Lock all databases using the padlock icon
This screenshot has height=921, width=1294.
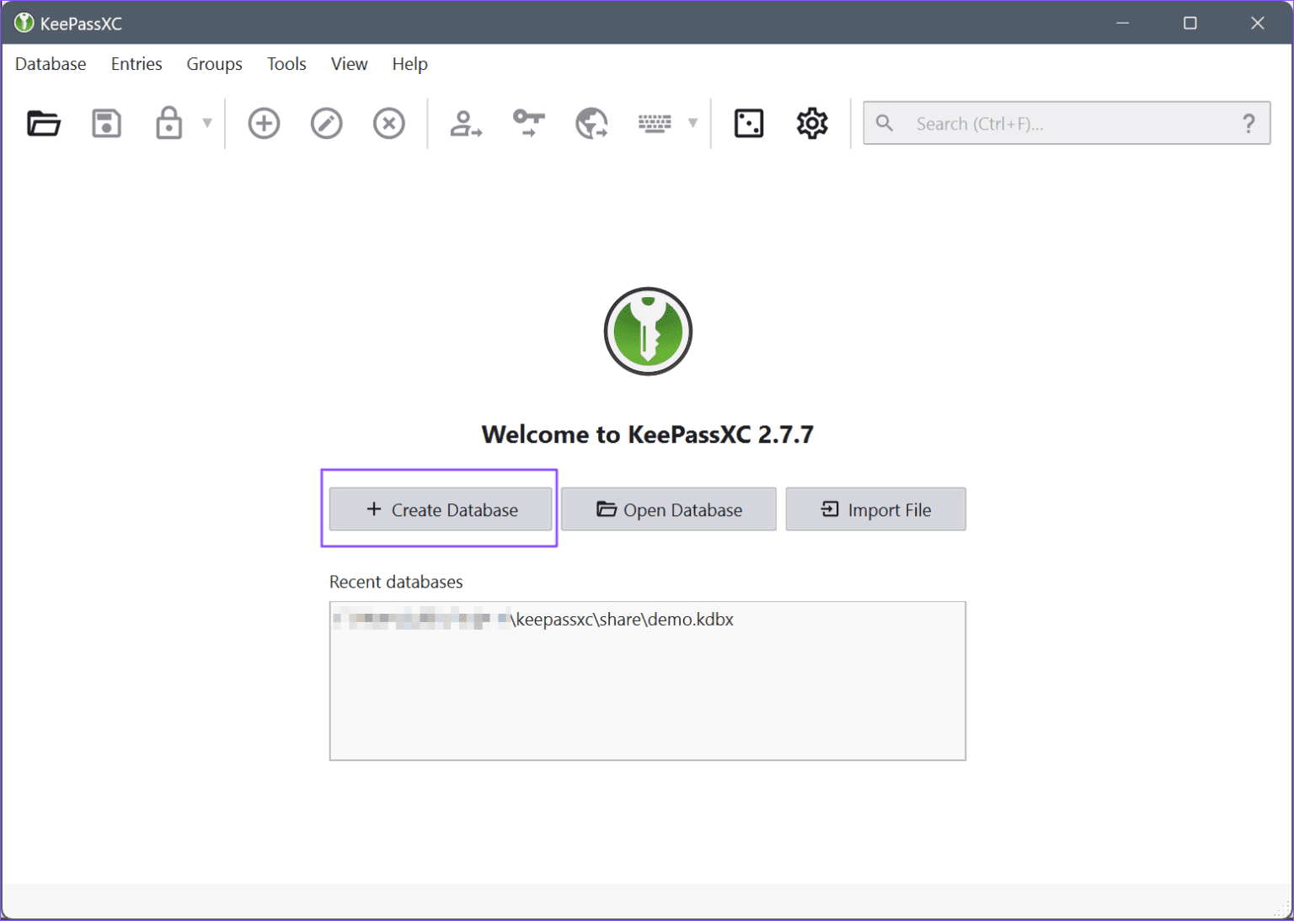click(x=168, y=123)
